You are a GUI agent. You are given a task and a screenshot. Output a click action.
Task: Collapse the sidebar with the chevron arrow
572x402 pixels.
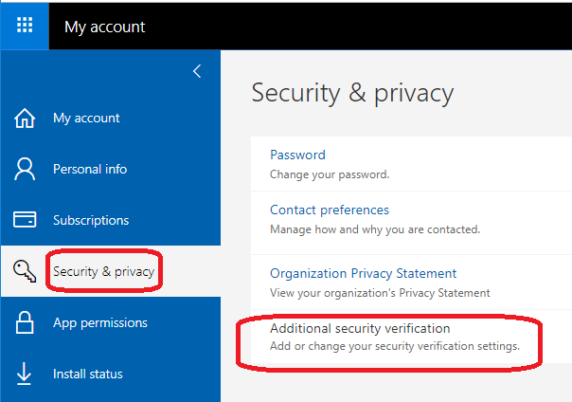[x=197, y=71]
